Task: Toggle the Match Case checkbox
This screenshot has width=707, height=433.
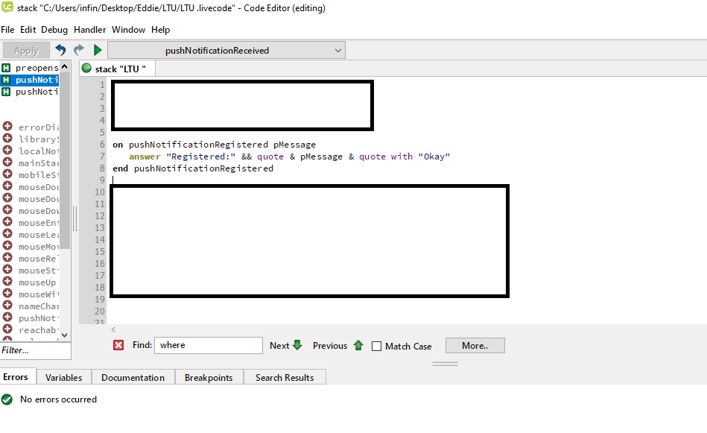Action: [x=377, y=346]
